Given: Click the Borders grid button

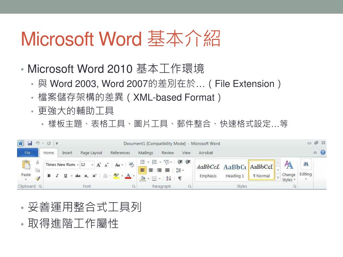Looking at the screenshot, I should [x=154, y=179].
